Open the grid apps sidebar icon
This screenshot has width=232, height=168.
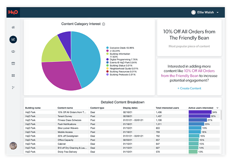pos(13,76)
